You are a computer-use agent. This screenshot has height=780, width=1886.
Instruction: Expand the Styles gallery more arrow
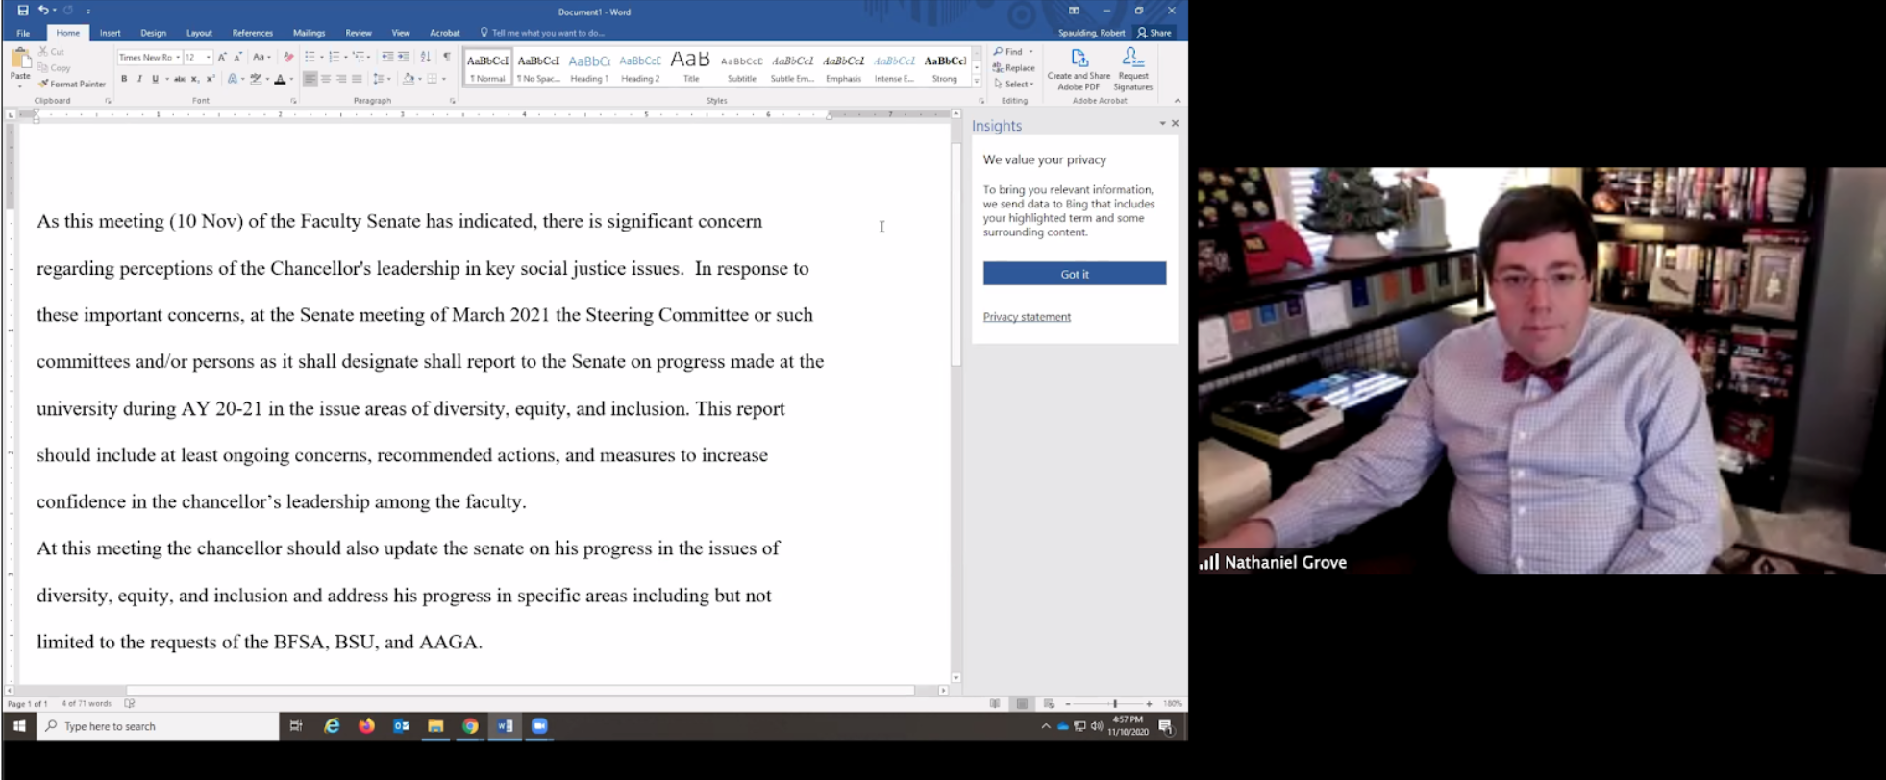[977, 84]
